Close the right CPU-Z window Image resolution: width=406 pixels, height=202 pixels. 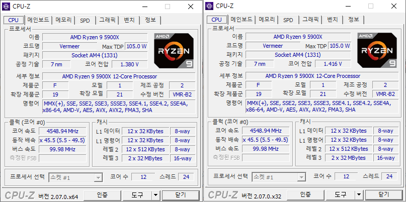pyautogui.click(x=394, y=7)
